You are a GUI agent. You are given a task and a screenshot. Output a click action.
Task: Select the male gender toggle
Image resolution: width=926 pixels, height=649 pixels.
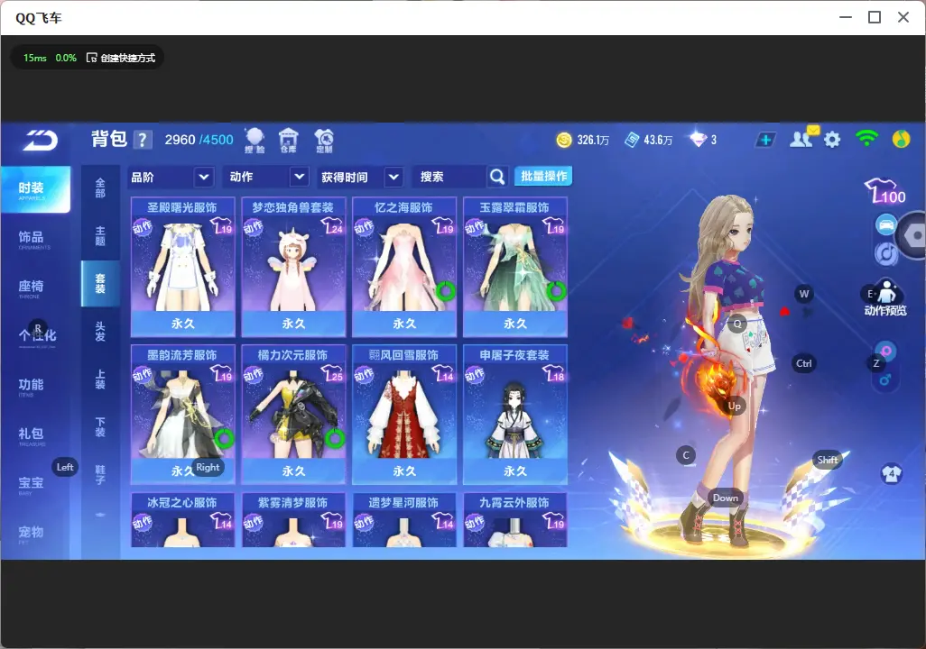[885, 379]
